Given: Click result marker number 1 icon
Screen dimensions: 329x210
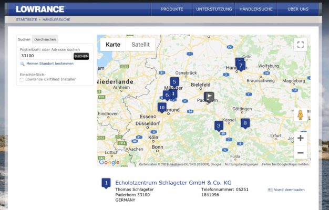Looking at the screenshot, I should [x=106, y=183].
